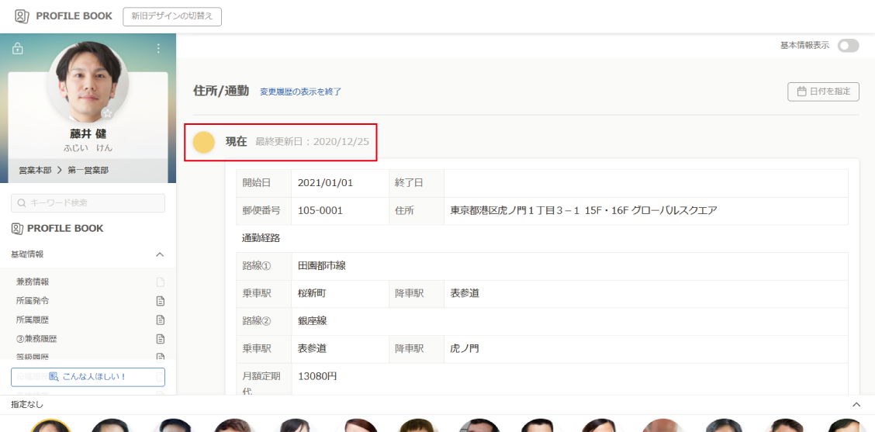Expand the 指定なし bottom member panel

click(856, 405)
